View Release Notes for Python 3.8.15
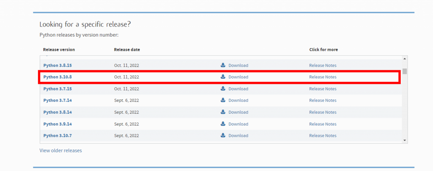Image resolution: width=433 pixels, height=171 pixels. pyautogui.click(x=323, y=65)
